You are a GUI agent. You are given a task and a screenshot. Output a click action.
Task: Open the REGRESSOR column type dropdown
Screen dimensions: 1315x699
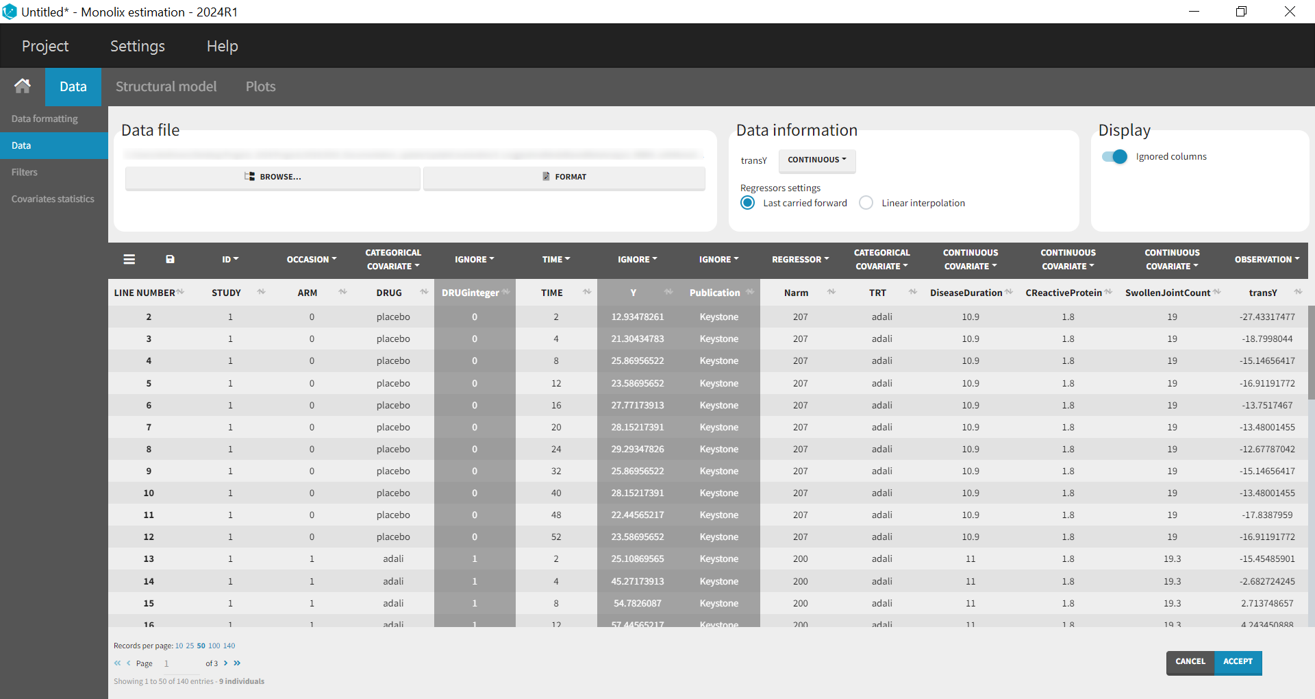tap(800, 260)
